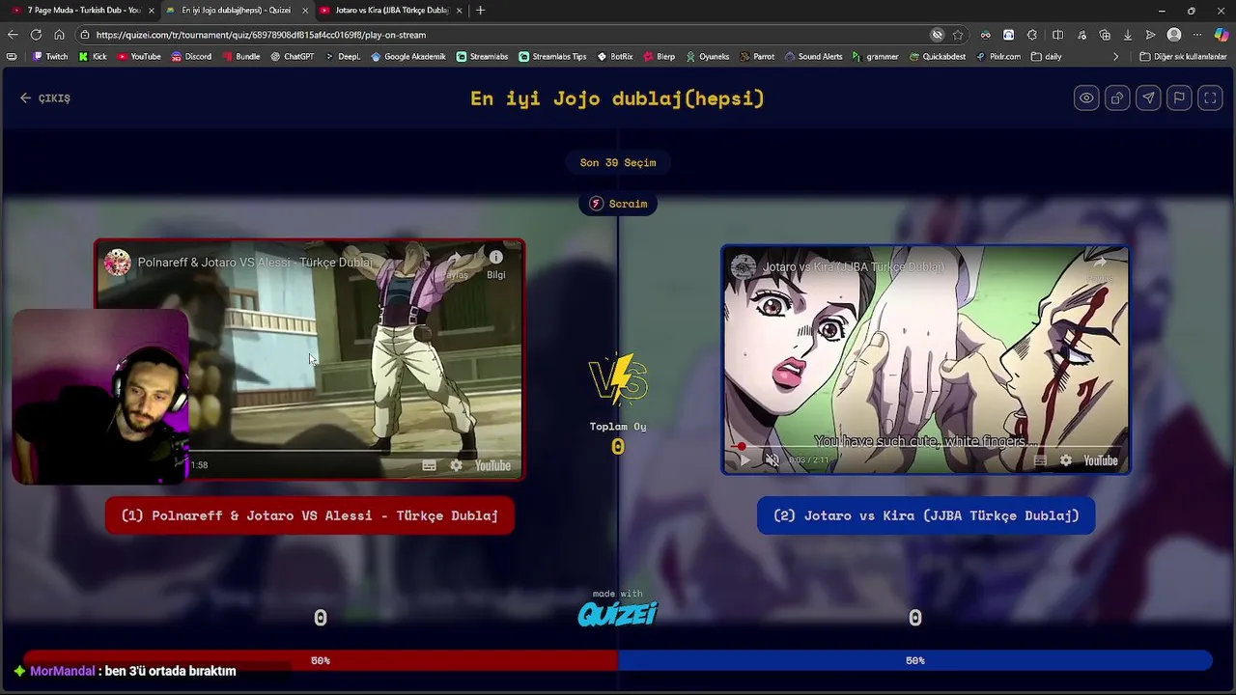Image resolution: width=1236 pixels, height=695 pixels.
Task: Click the copy link icon in header
Action: [x=1117, y=97]
